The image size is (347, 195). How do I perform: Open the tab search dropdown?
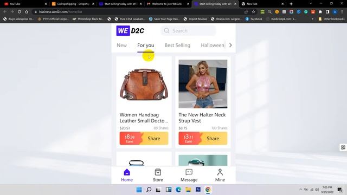click(311, 4)
